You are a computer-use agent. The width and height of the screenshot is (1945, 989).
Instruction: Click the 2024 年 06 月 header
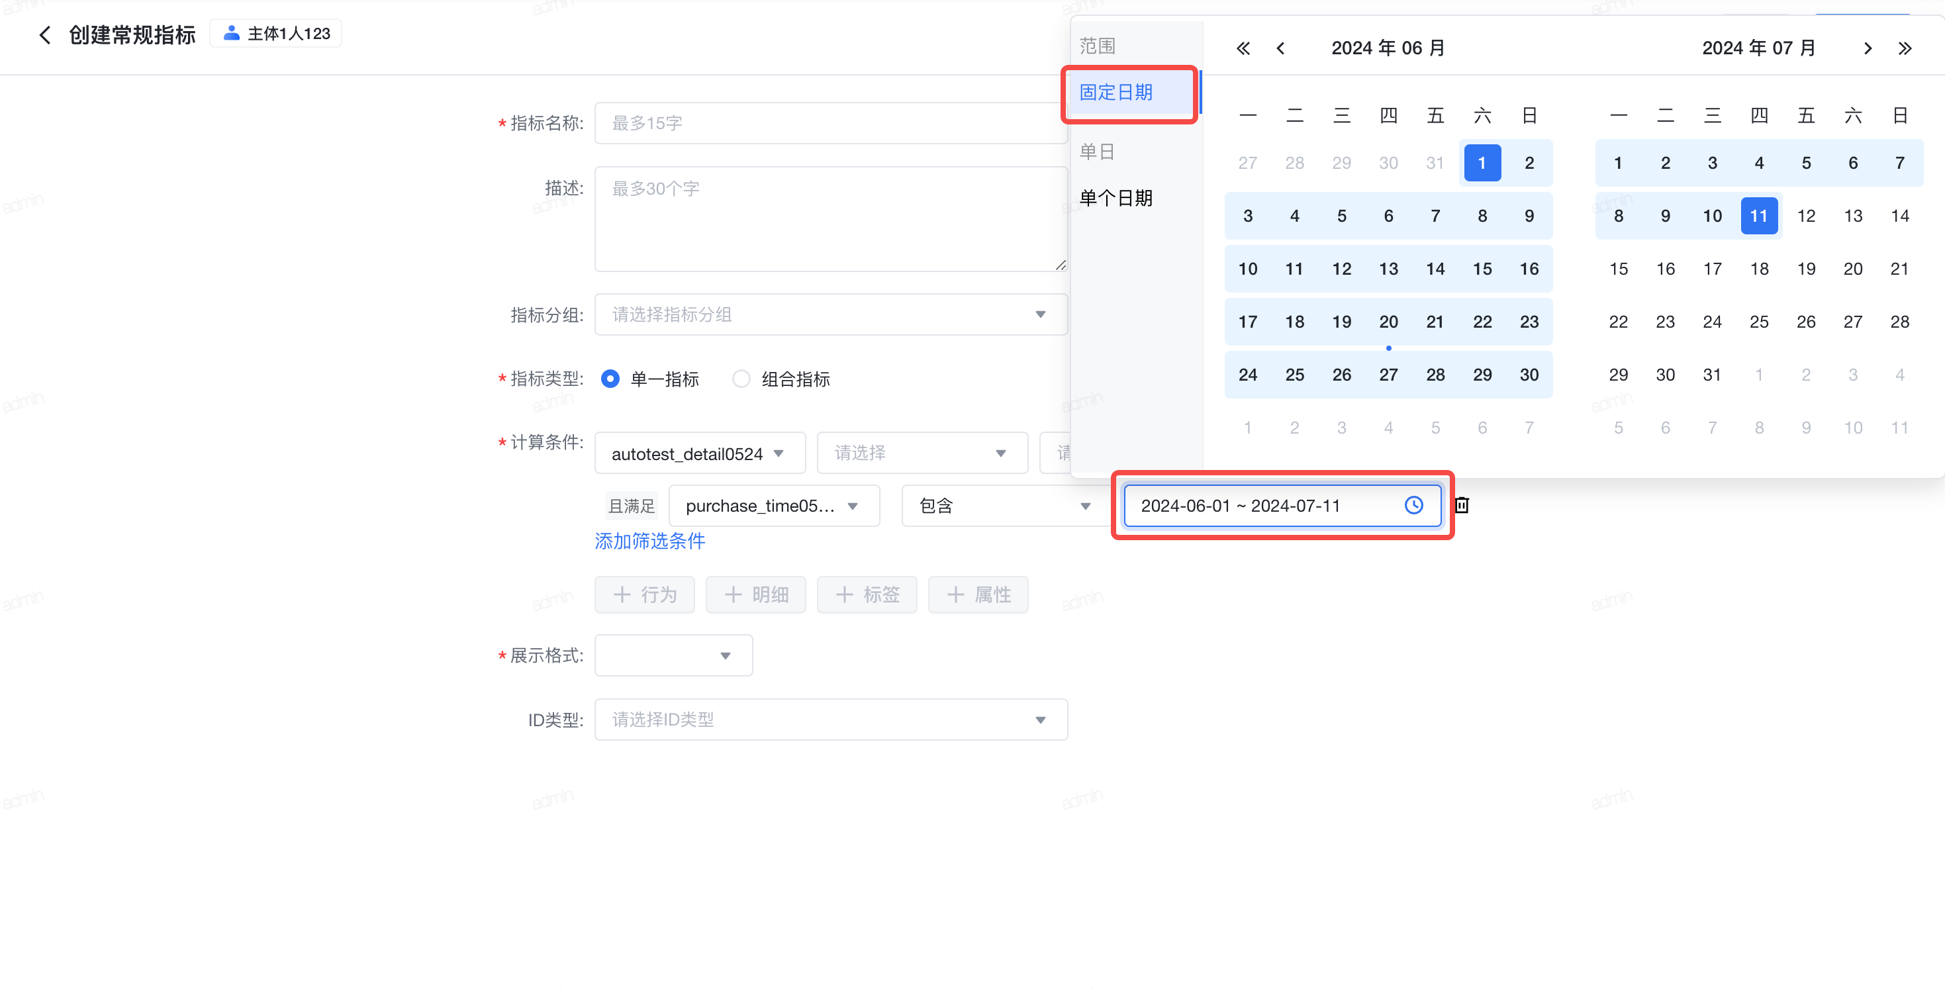coord(1388,48)
